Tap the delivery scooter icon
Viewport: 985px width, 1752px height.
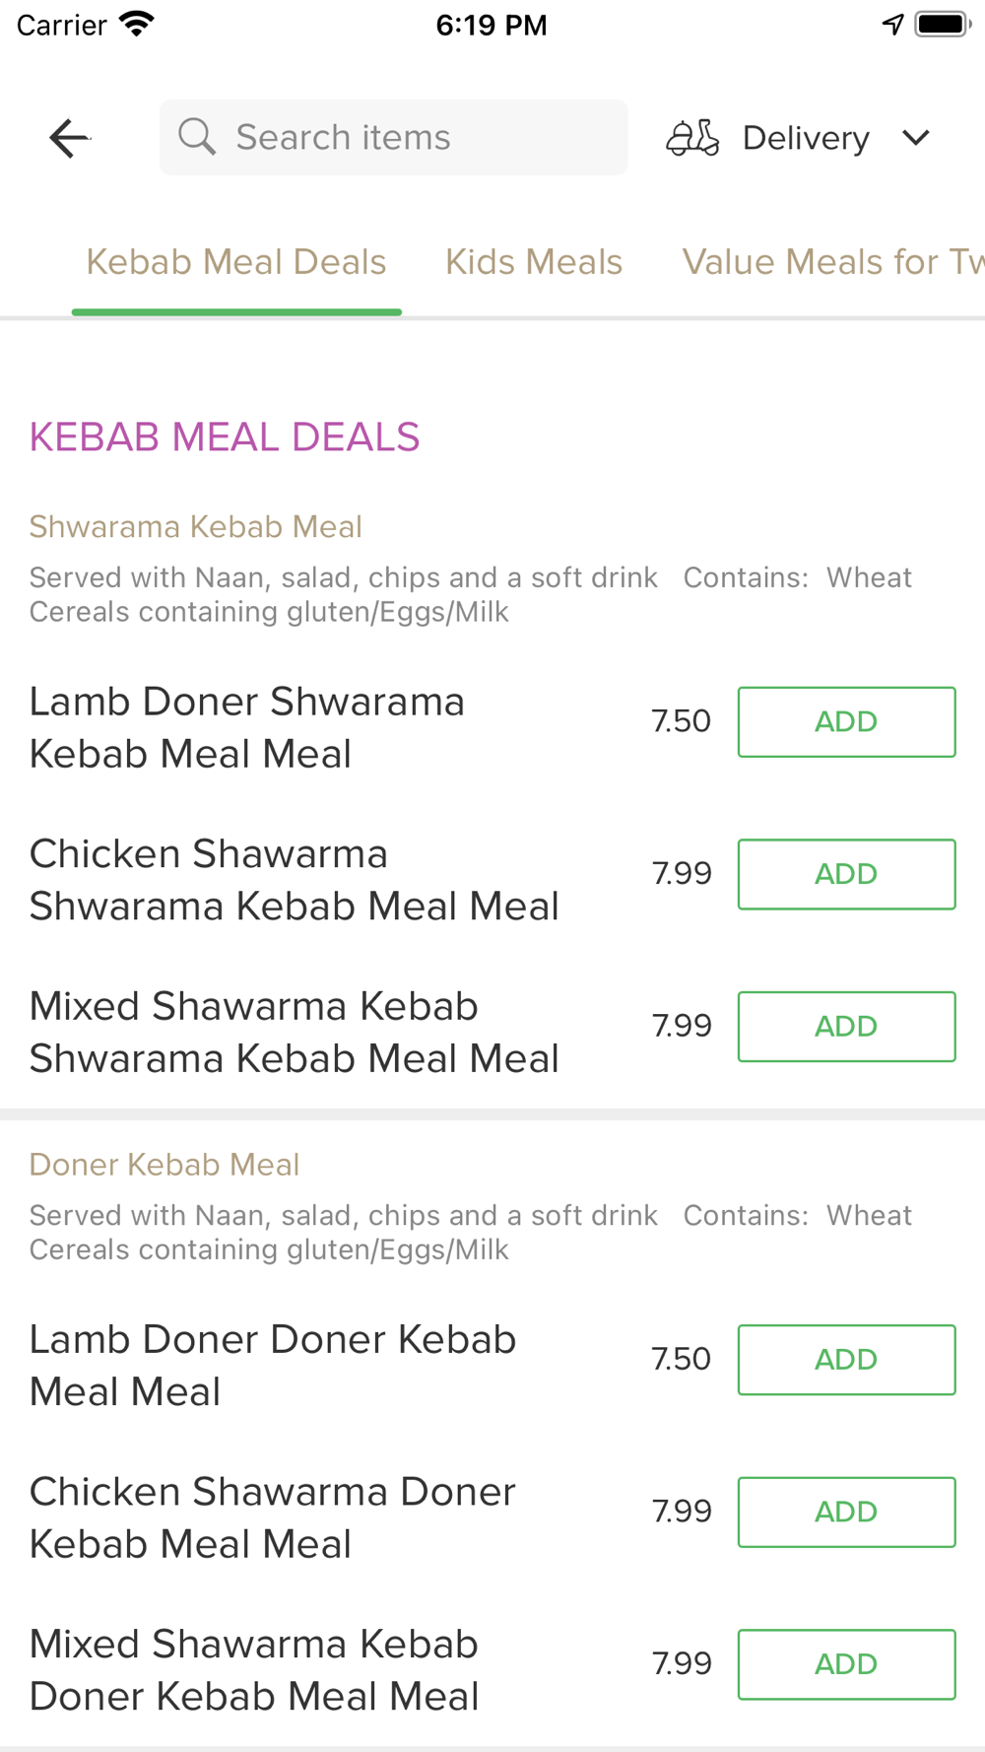click(x=692, y=138)
